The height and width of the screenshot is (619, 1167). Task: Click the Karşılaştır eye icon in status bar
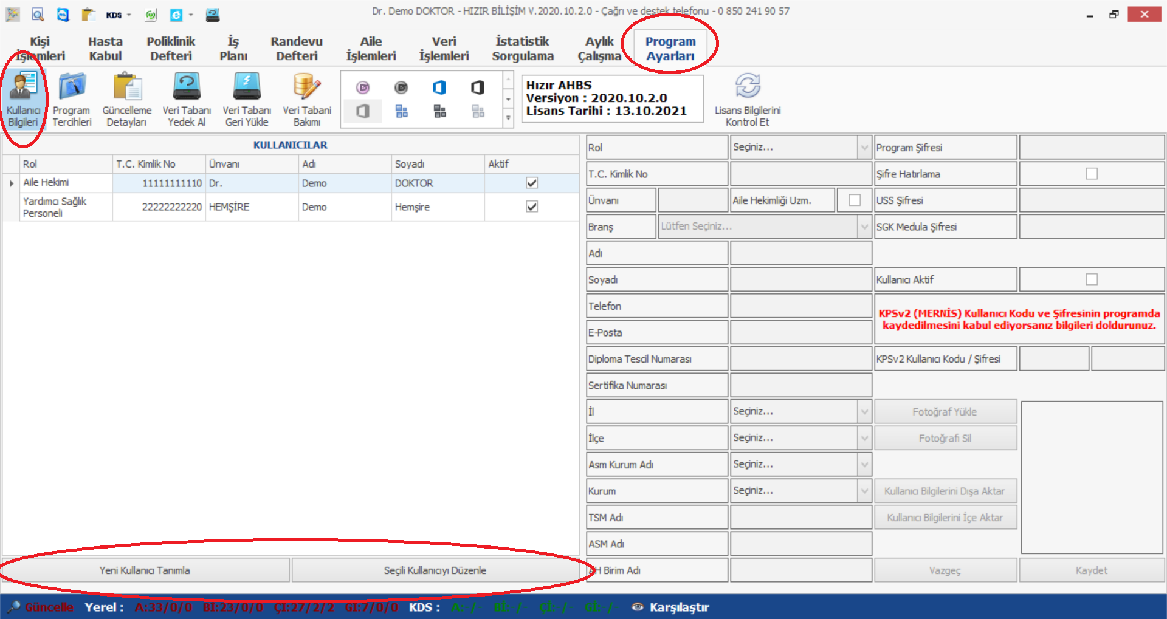[x=637, y=607]
